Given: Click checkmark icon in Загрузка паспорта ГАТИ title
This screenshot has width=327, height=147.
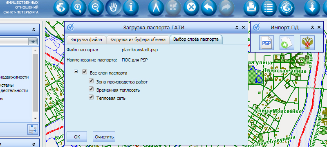Looking at the screenshot, I should (71, 27).
